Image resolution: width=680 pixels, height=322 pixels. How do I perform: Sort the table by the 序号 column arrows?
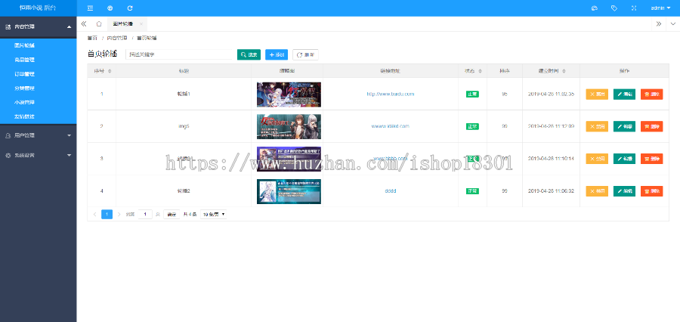point(110,71)
